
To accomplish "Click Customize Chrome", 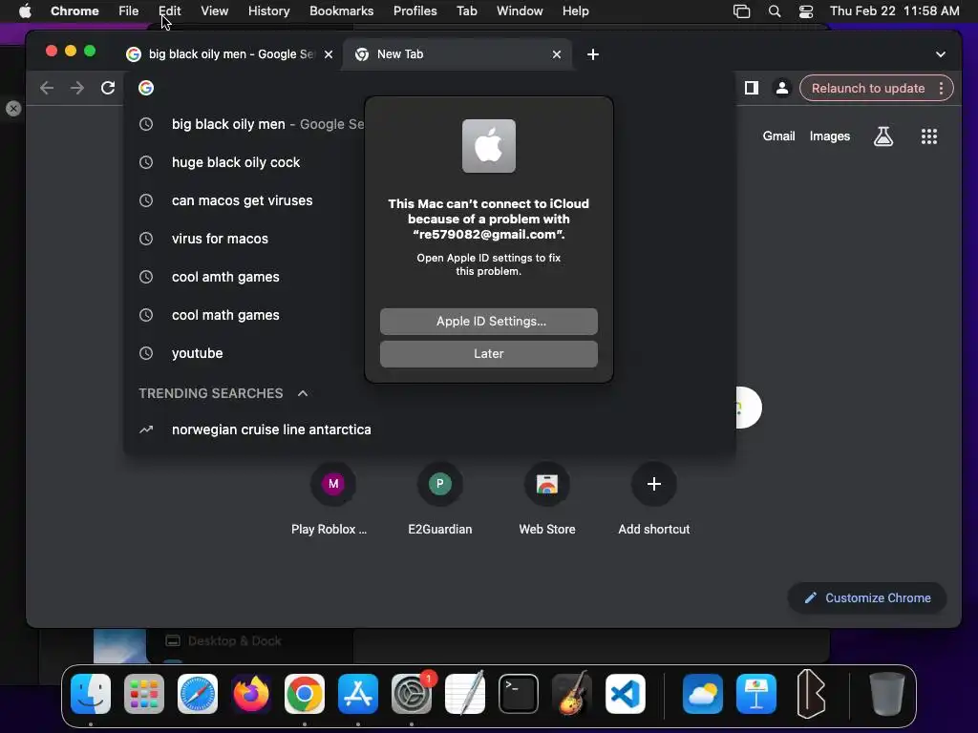I will point(867,597).
